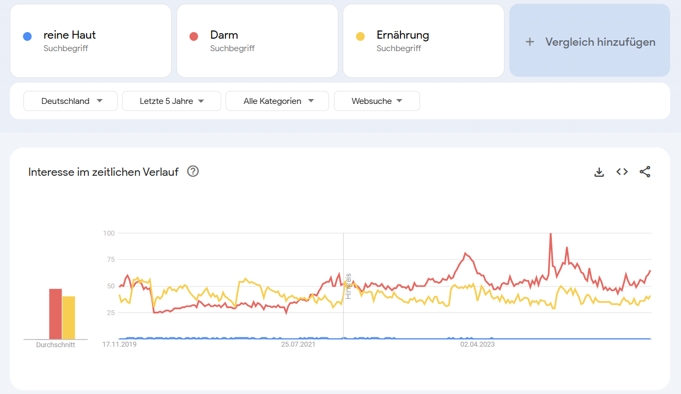Open the help question mark icon
Screen dimensions: 681x394
[x=193, y=171]
